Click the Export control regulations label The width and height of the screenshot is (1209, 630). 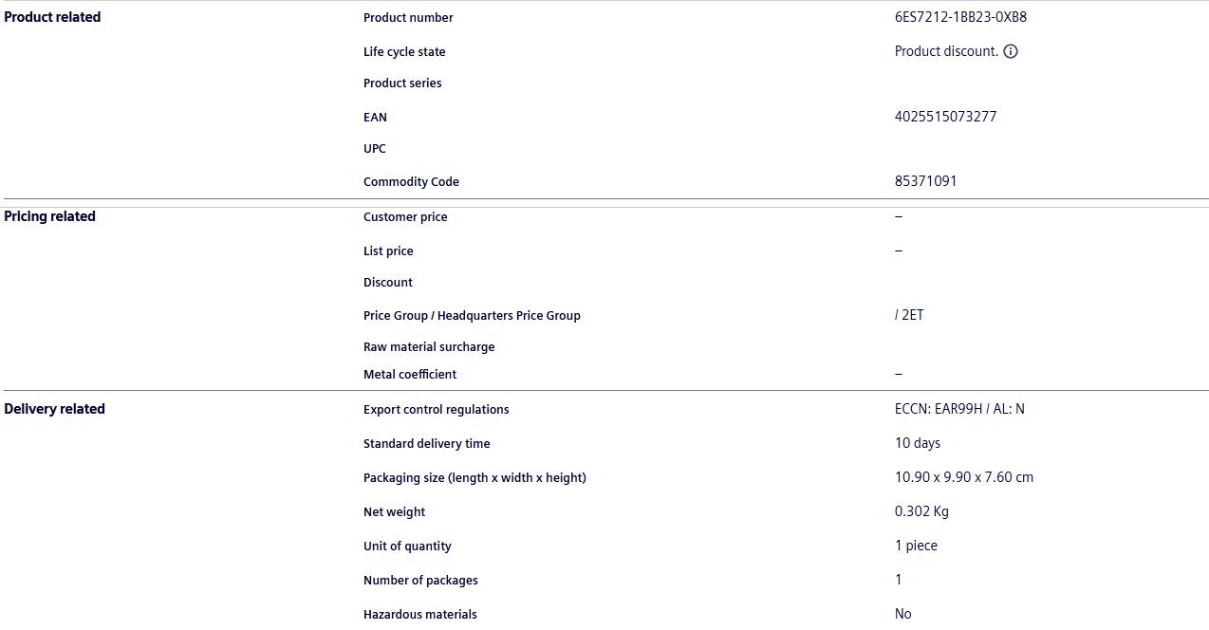point(436,410)
